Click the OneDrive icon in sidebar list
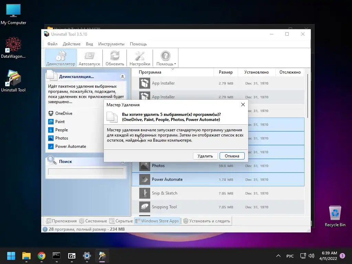The width and height of the screenshot is (352, 264). (51, 113)
